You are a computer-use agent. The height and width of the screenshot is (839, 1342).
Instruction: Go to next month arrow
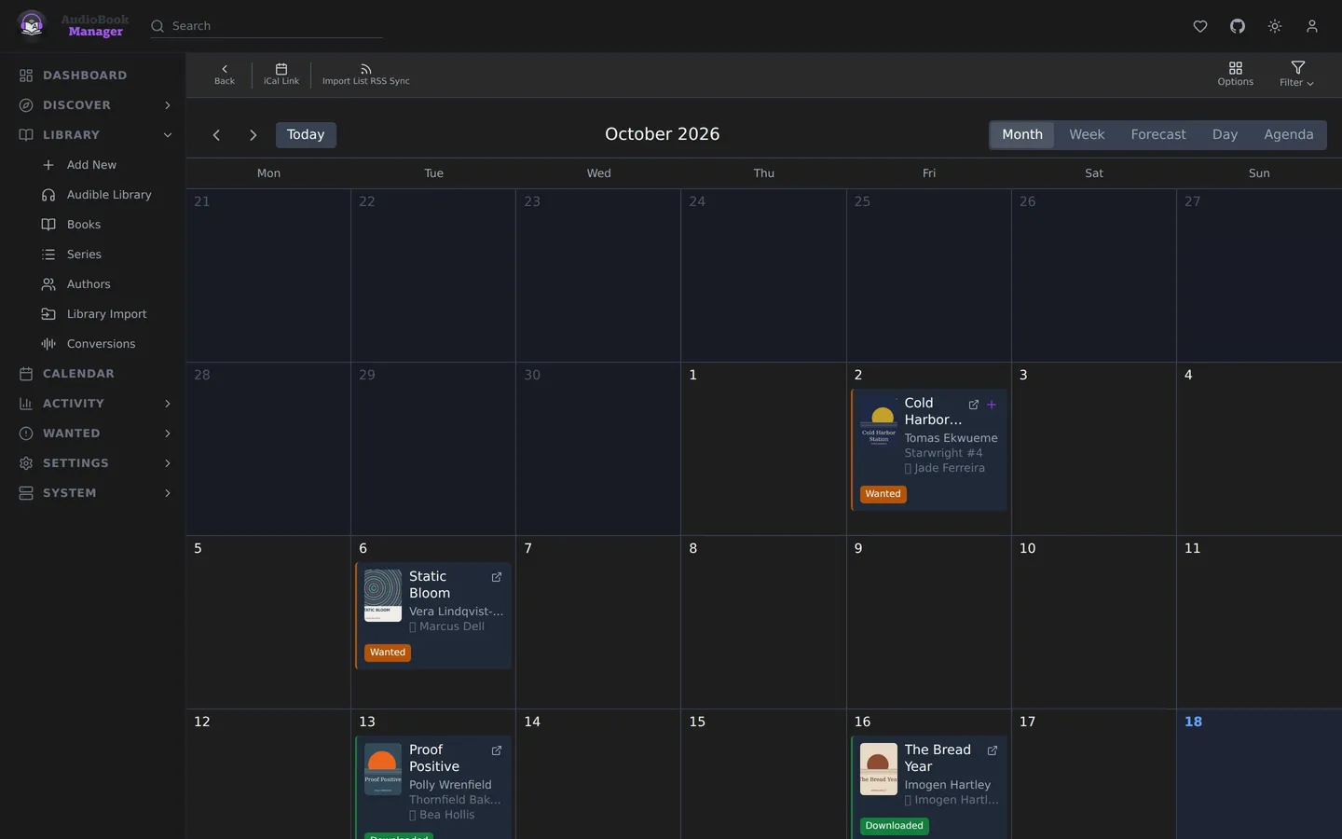click(x=253, y=135)
